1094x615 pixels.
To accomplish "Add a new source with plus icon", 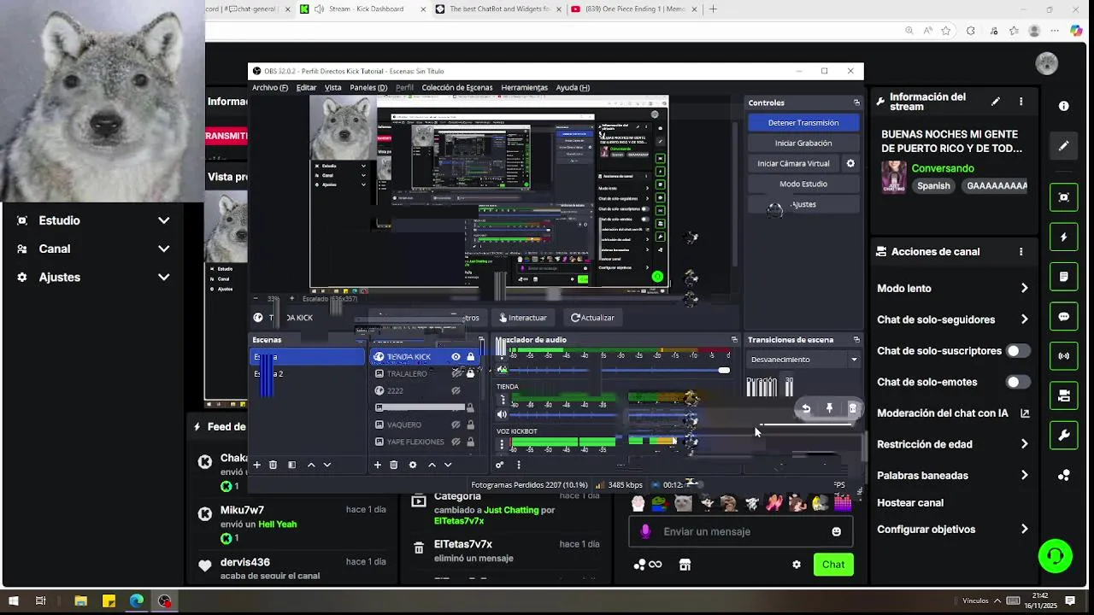I will 377,465.
